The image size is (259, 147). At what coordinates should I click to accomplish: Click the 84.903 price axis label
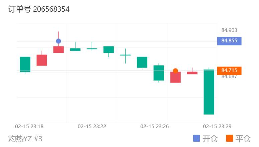pos(229,30)
